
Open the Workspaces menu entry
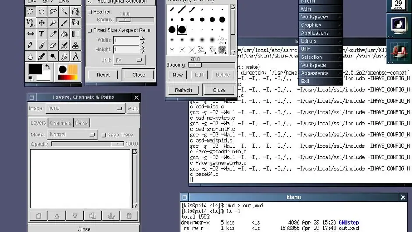(320, 17)
